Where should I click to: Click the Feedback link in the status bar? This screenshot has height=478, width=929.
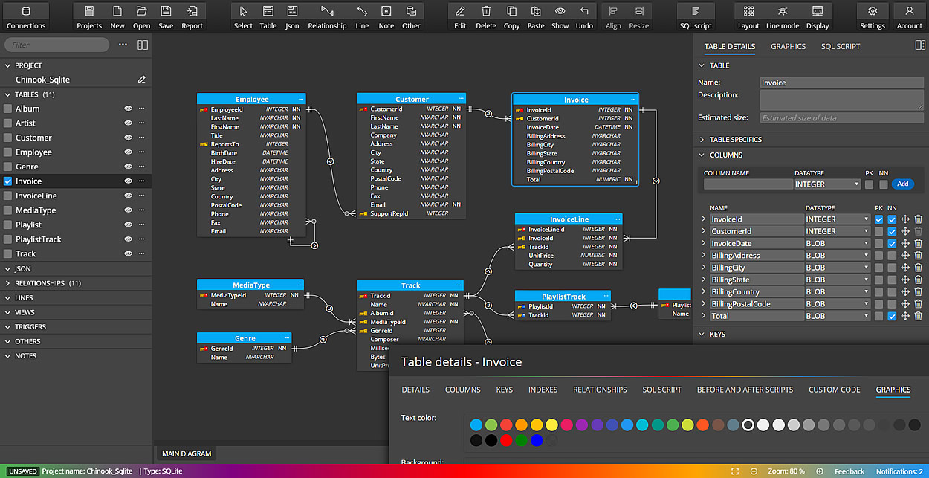click(849, 471)
